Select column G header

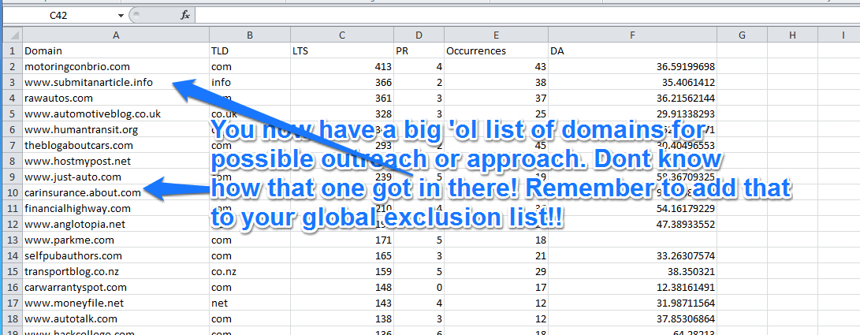click(x=742, y=35)
